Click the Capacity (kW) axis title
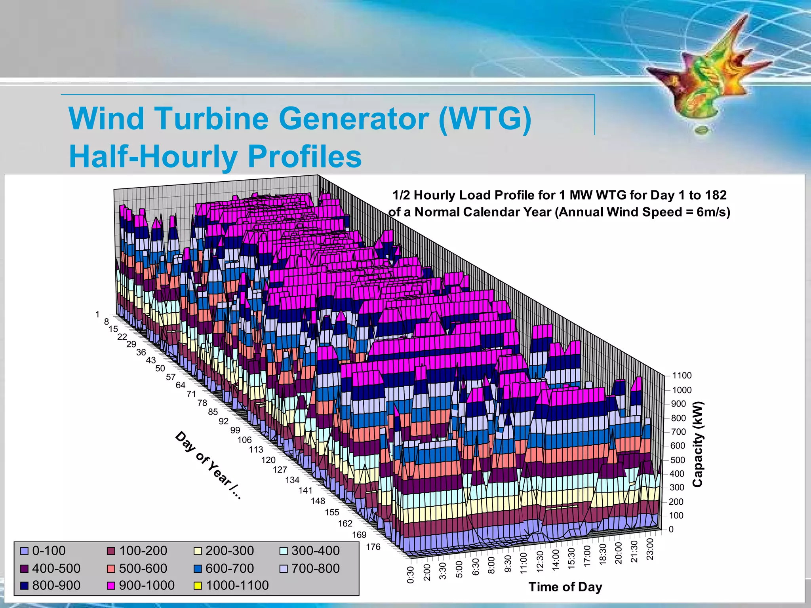 [698, 444]
